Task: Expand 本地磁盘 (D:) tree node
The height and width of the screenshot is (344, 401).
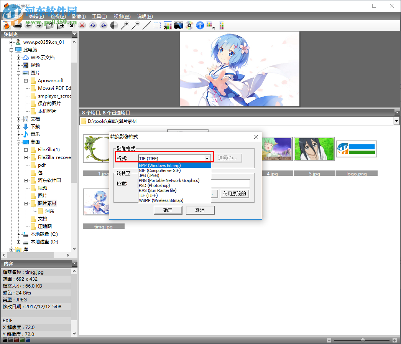Action: (x=18, y=242)
